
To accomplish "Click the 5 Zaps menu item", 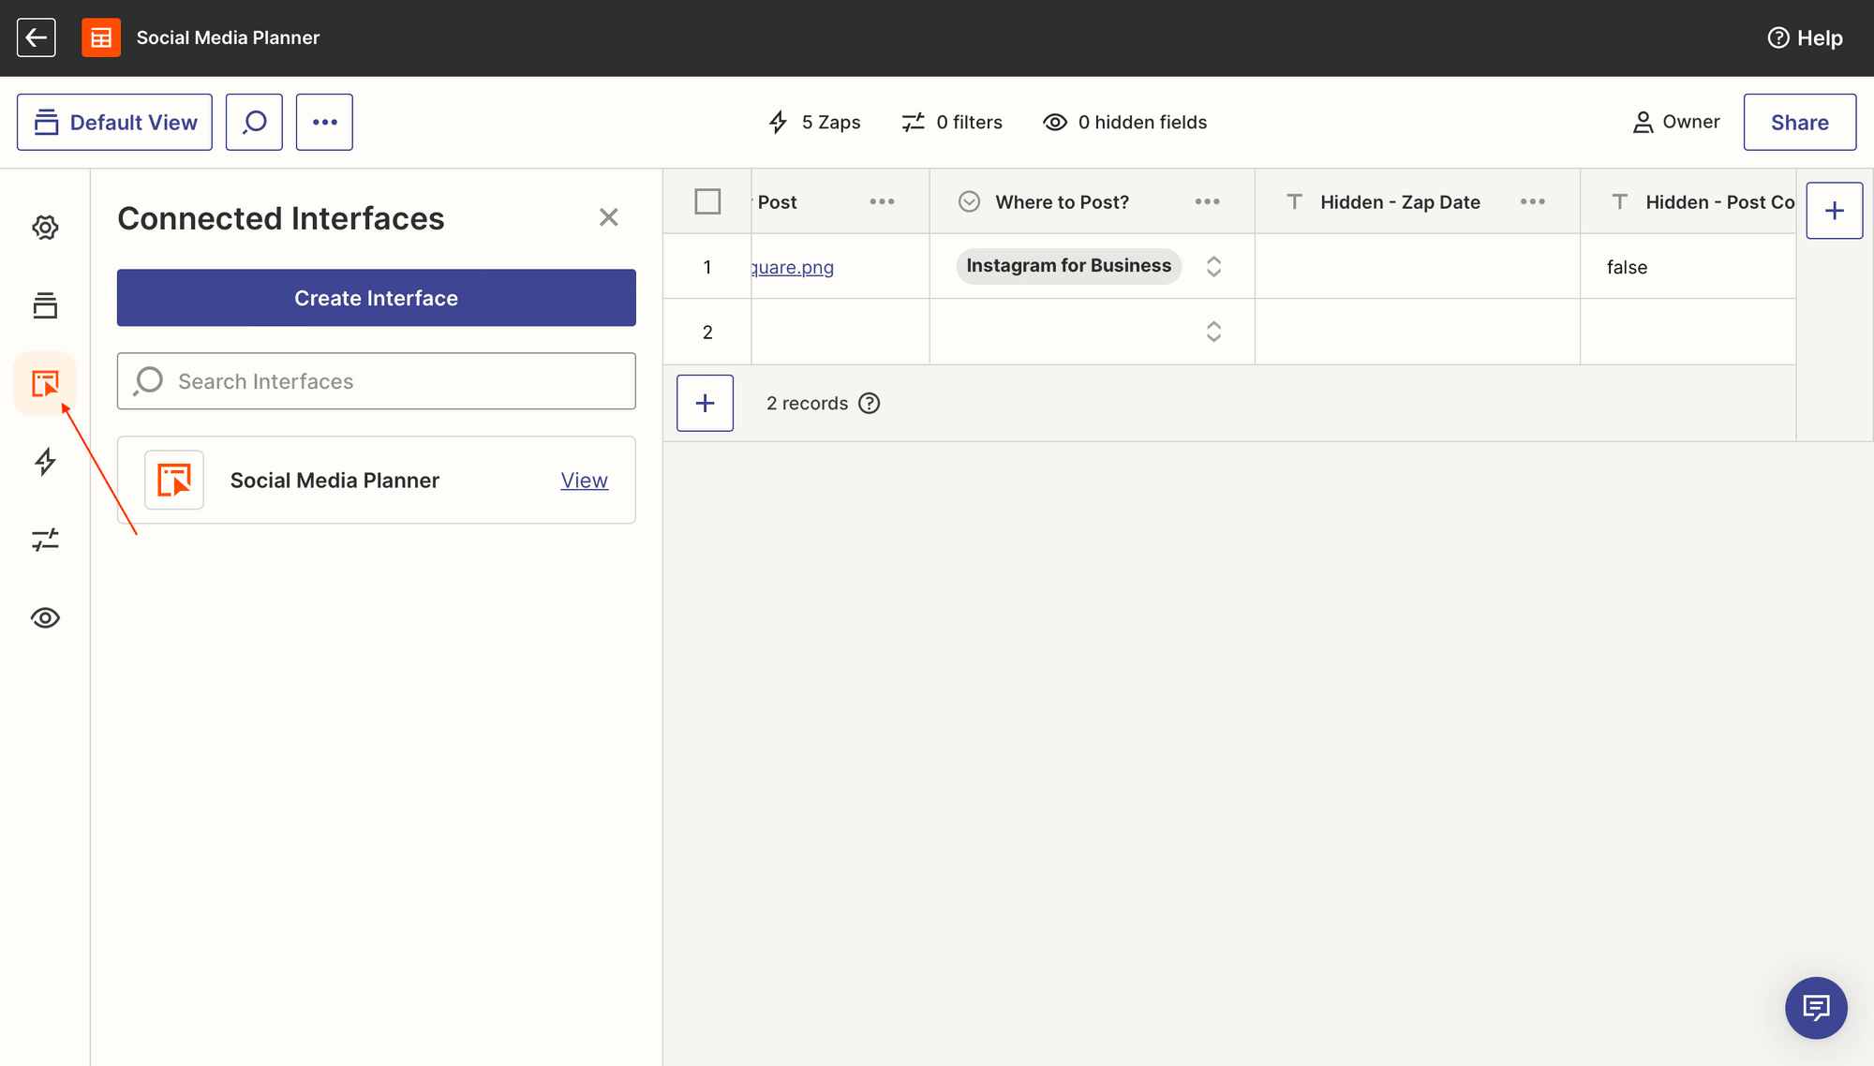I will pyautogui.click(x=816, y=123).
